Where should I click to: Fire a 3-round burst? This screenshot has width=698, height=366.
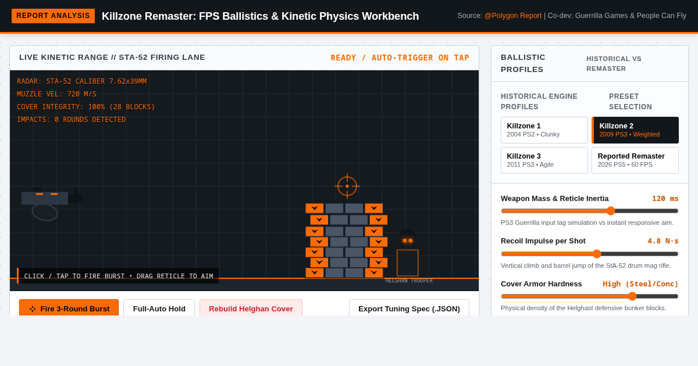(x=69, y=308)
